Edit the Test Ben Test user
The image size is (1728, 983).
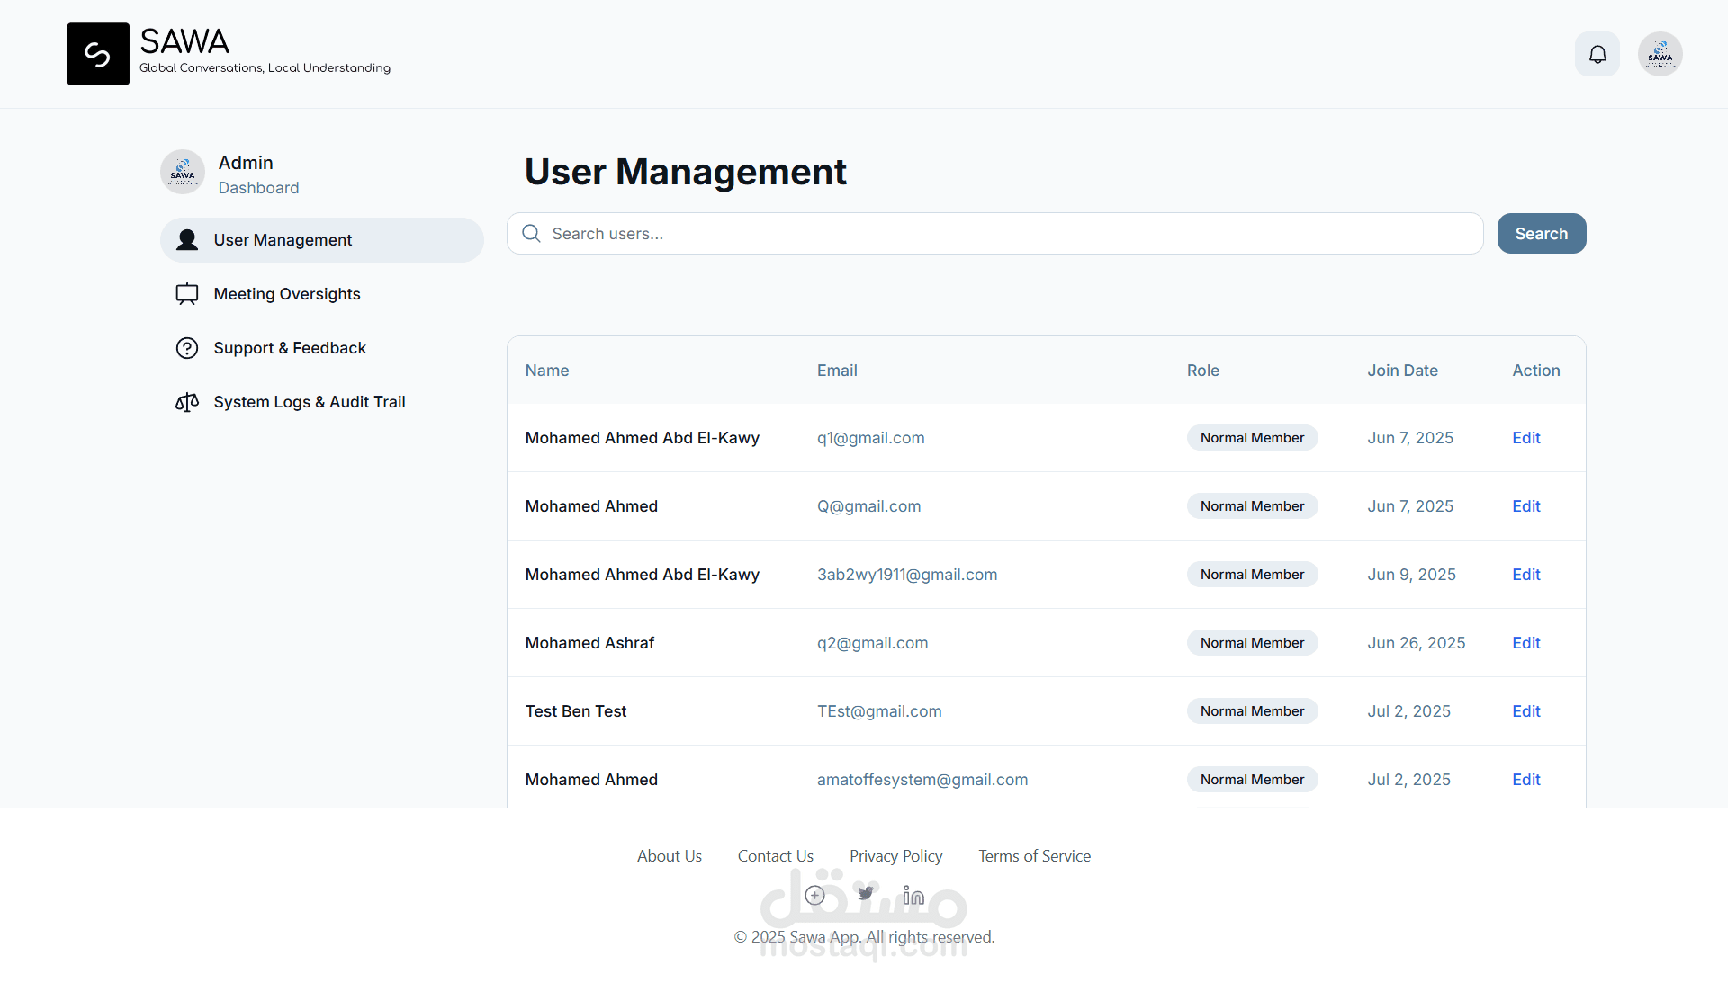[1525, 711]
